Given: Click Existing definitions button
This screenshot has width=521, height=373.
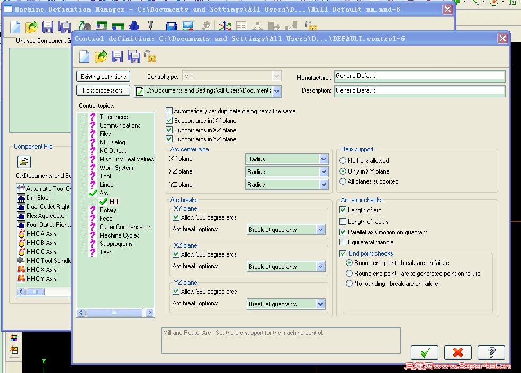Looking at the screenshot, I should pos(103,76).
